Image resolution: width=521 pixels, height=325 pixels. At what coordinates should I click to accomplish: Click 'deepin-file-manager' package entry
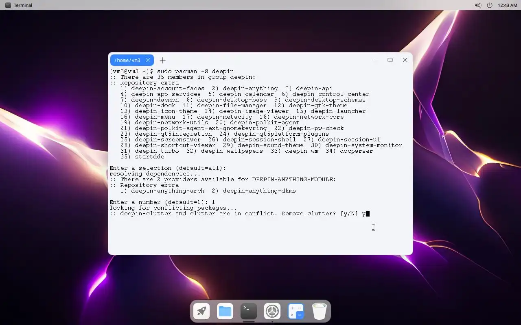pos(232,105)
